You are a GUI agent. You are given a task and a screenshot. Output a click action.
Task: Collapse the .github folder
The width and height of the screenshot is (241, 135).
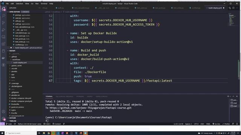(14, 57)
